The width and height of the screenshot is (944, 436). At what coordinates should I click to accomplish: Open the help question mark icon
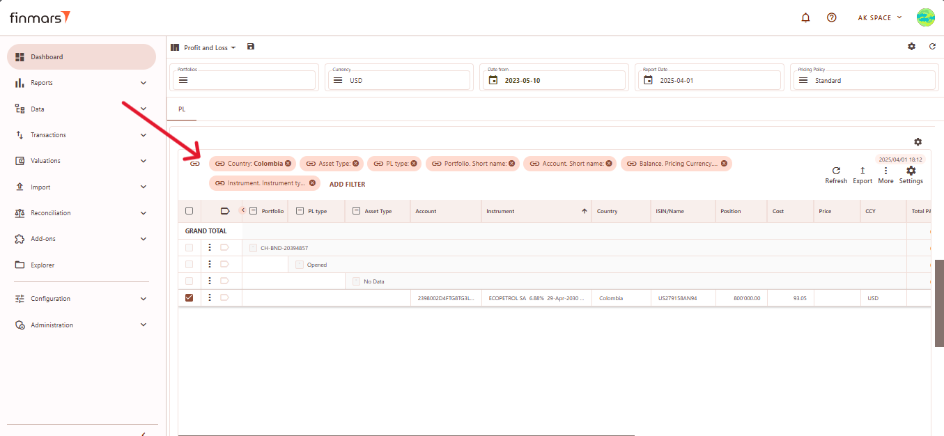[831, 17]
